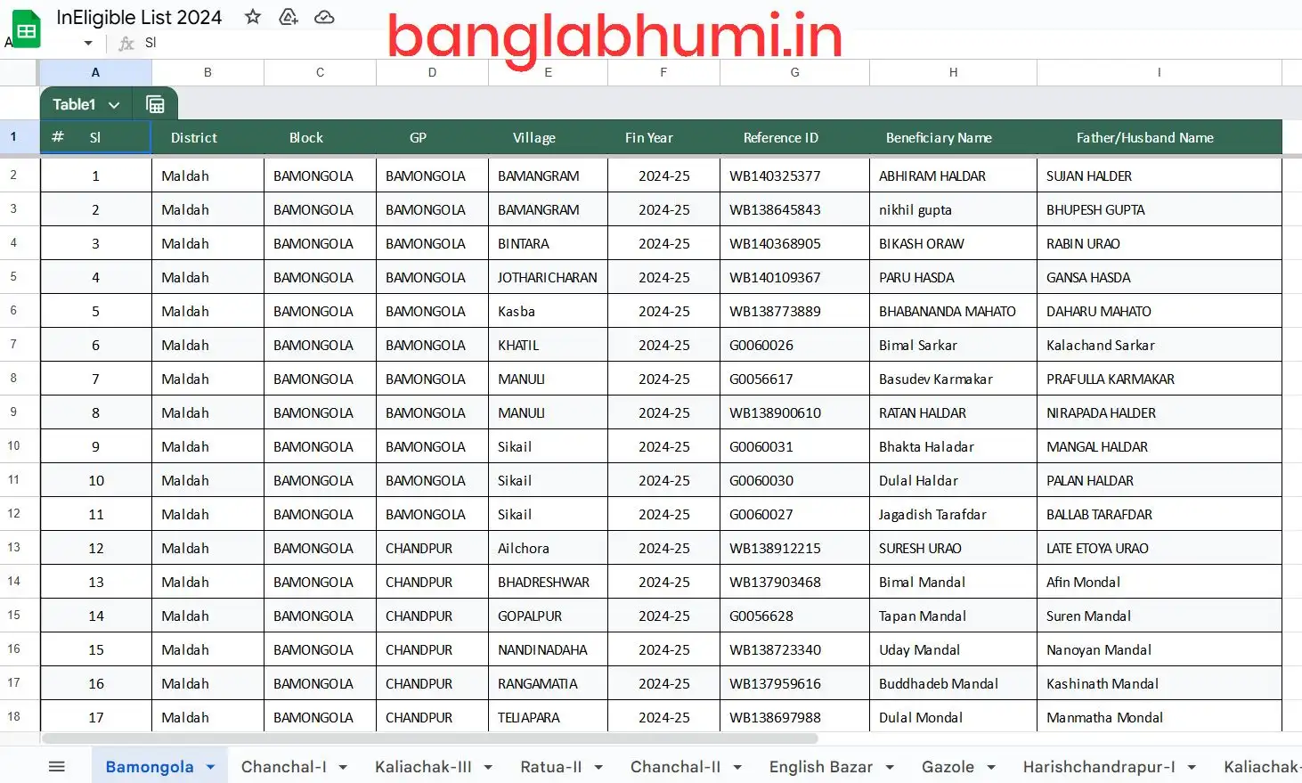This screenshot has width=1302, height=783.
Task: Open Bamongola tab dropdown arrow
Action: [x=211, y=767]
